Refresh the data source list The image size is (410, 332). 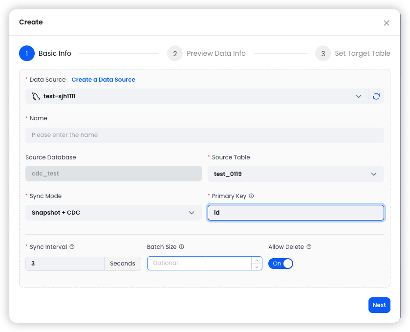click(x=376, y=96)
